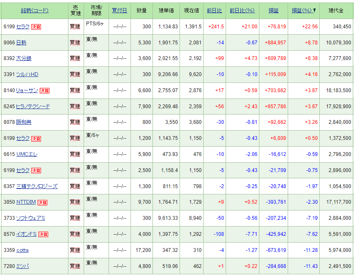Click 買付日 cell in 阪和興 row
Screen dimensions: 354x276
[120, 122]
